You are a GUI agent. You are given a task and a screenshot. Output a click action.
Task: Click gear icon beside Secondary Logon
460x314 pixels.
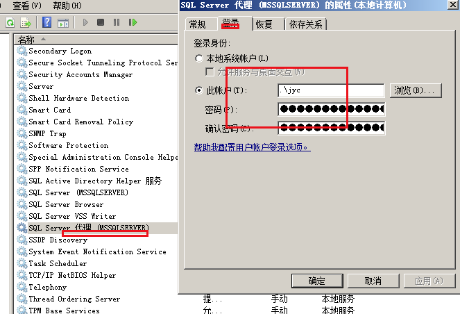click(22, 51)
